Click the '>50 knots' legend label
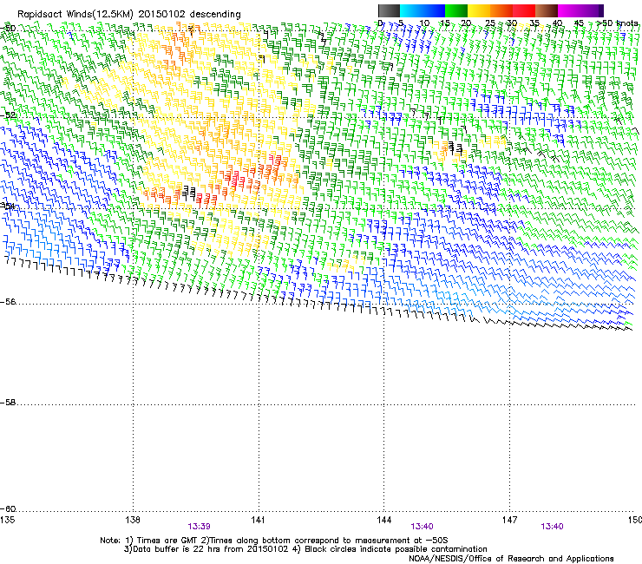The height and width of the screenshot is (564, 642). click(x=618, y=23)
